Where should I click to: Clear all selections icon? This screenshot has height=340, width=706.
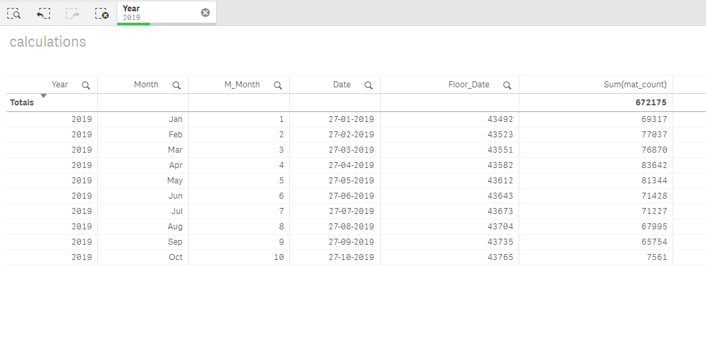(102, 13)
